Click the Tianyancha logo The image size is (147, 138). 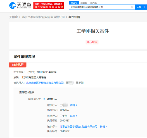[x=20, y=5]
